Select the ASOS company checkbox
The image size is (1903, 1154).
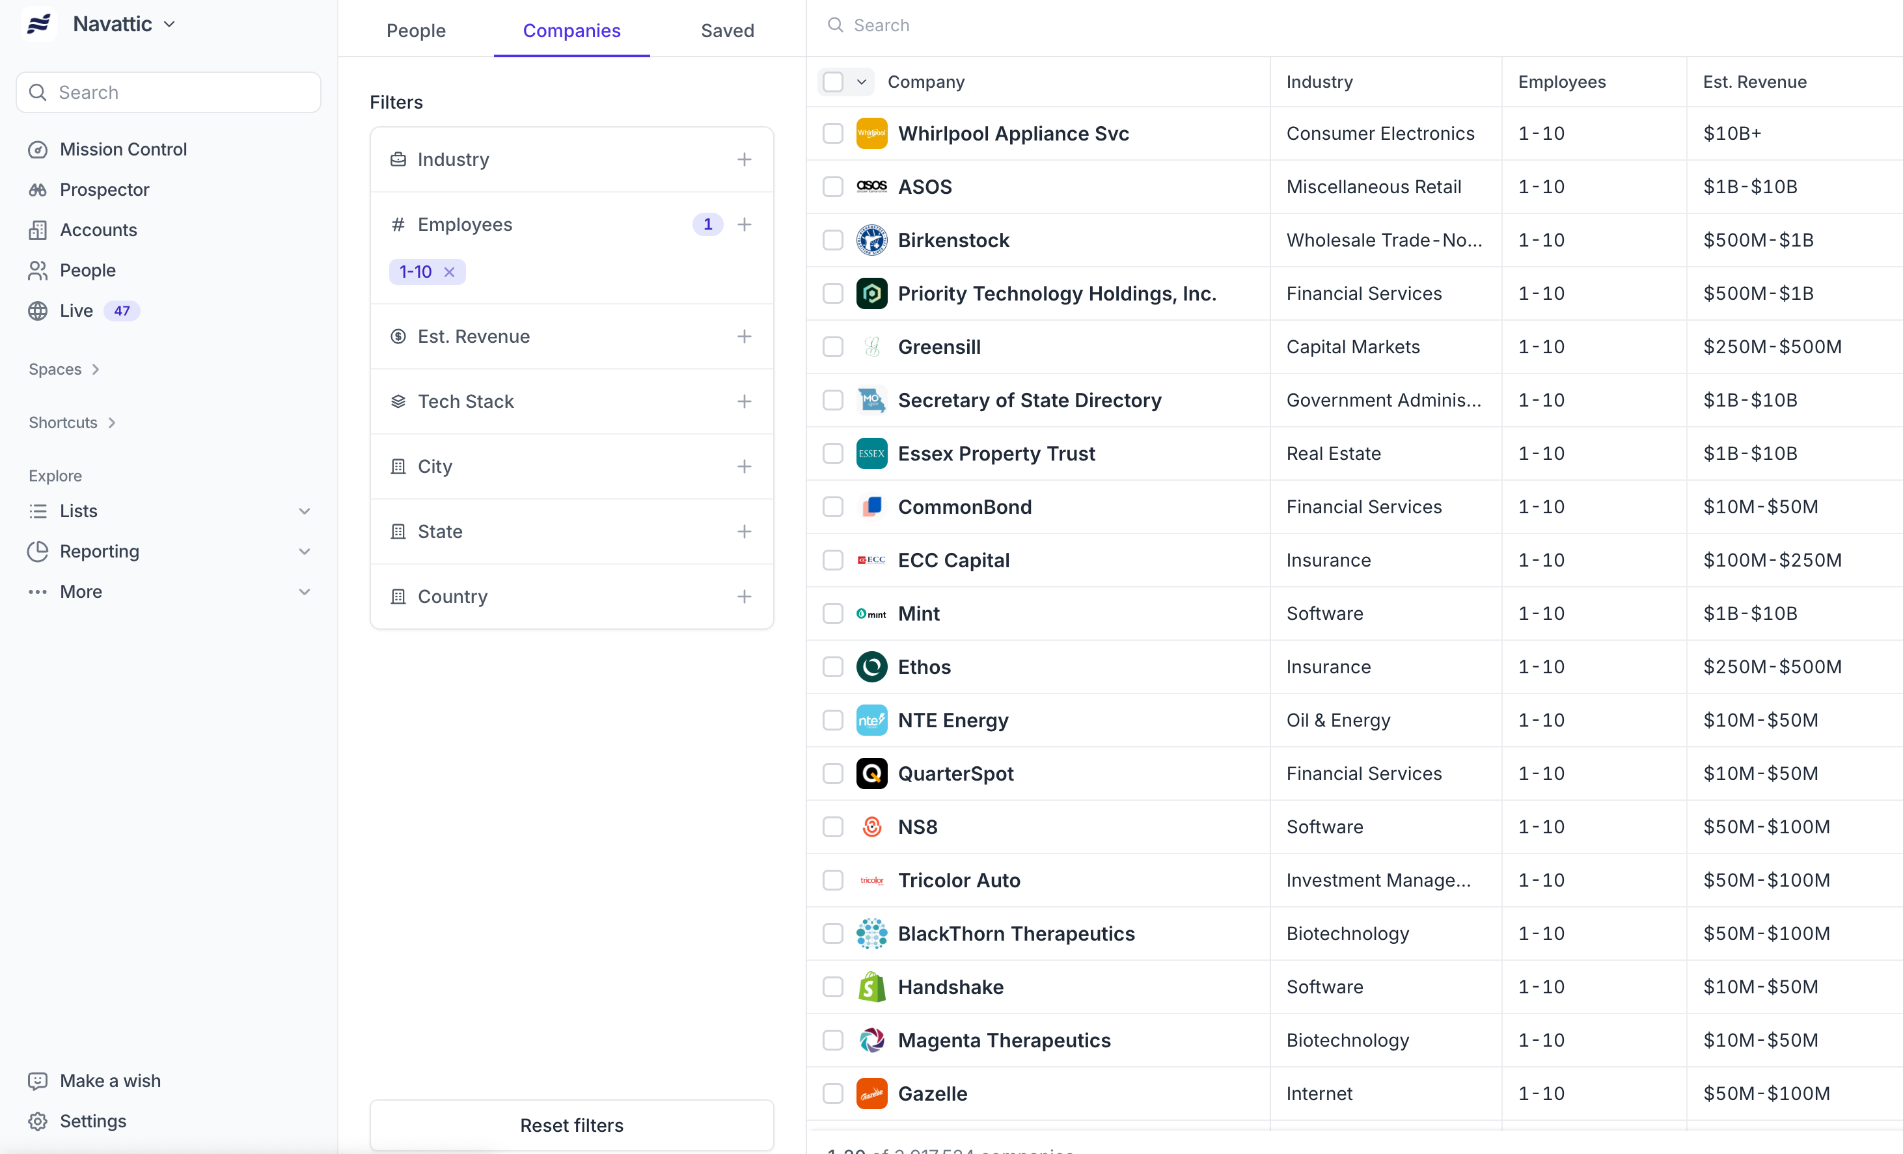(832, 187)
